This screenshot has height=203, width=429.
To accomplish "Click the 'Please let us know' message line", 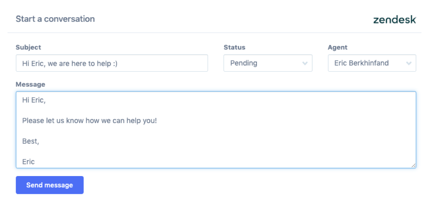I will coord(90,121).
